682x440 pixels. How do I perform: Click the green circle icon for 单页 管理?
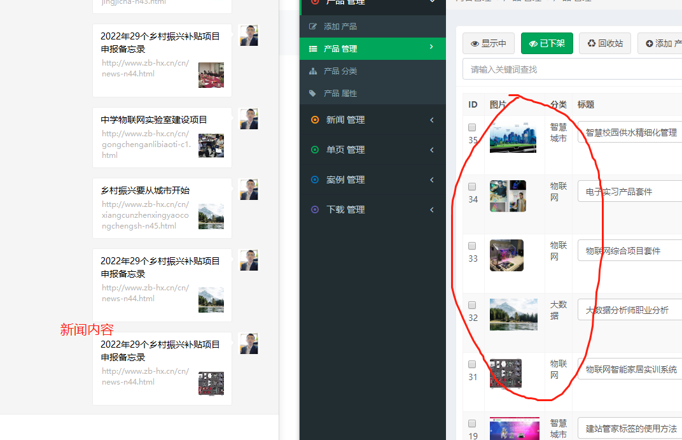[315, 150]
